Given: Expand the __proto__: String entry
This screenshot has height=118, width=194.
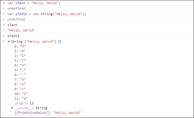Looking at the screenshot, I should click(12, 108).
